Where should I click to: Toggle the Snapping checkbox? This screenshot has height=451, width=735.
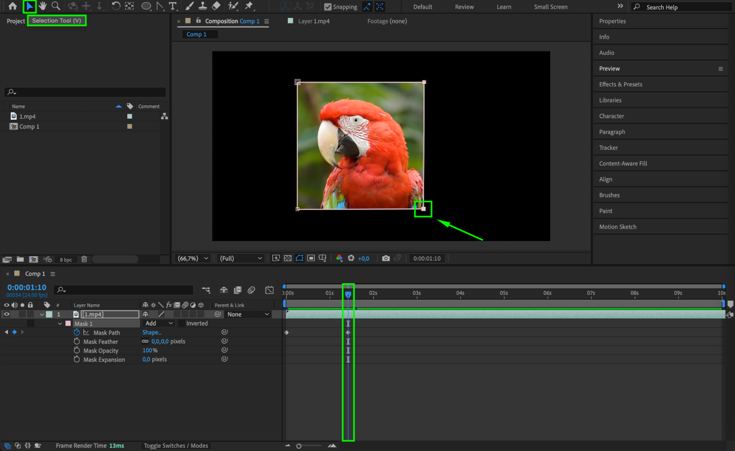point(328,7)
